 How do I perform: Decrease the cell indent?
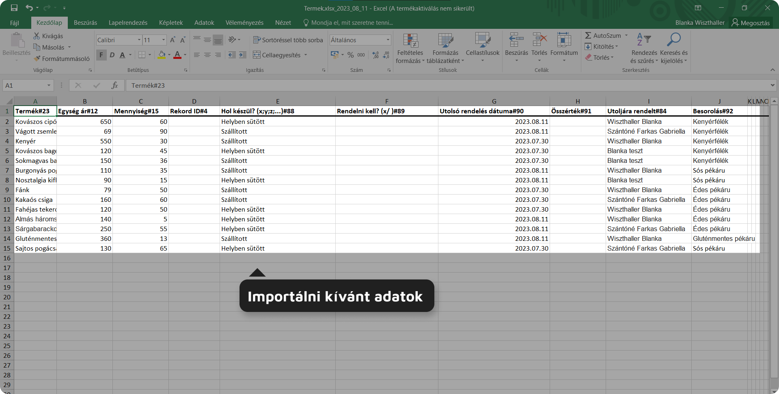point(232,55)
